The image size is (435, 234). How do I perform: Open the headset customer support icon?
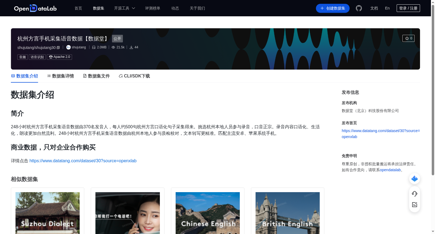415,194
